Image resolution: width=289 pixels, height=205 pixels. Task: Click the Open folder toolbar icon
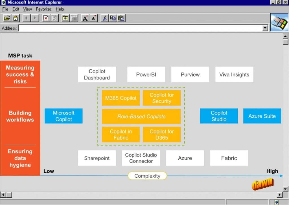7,18
